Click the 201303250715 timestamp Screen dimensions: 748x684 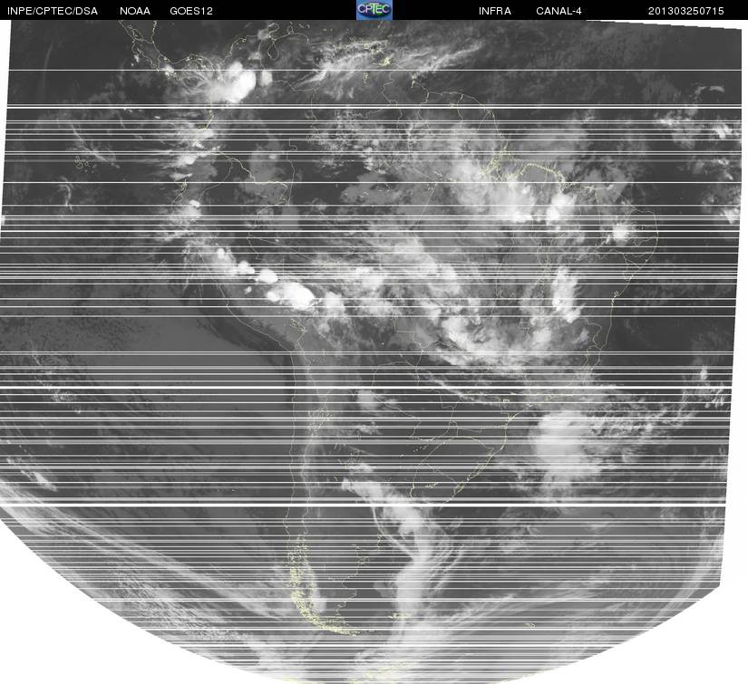(x=685, y=11)
